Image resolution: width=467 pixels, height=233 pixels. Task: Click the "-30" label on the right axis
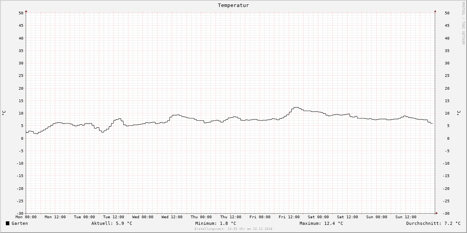(446, 214)
